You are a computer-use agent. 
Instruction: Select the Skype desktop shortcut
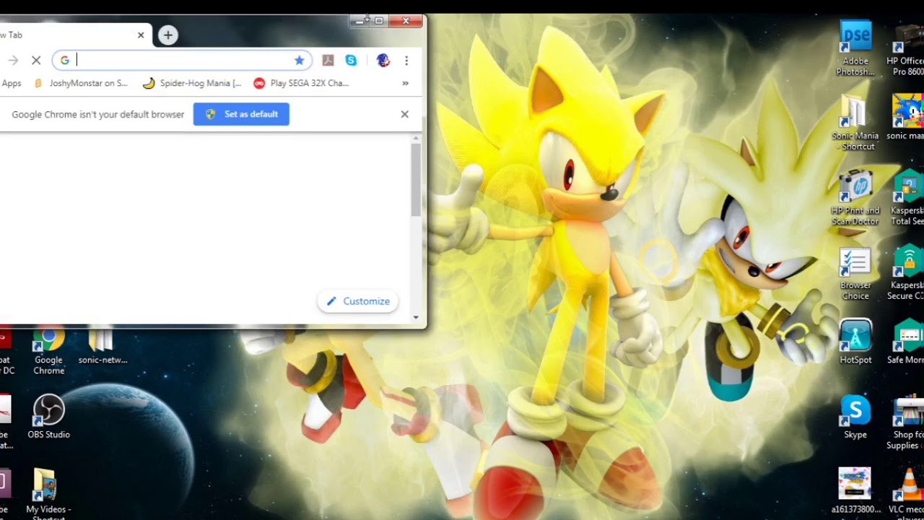(855, 417)
